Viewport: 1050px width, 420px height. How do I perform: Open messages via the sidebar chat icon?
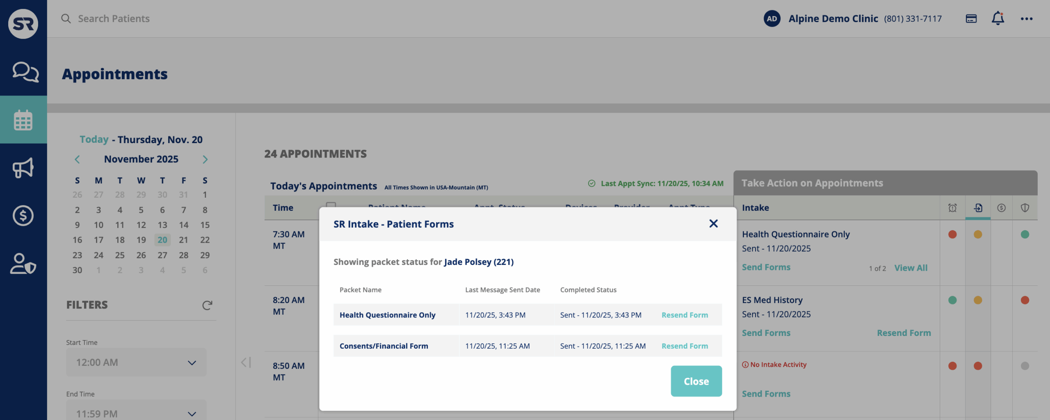click(x=23, y=72)
